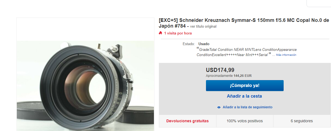This screenshot has width=331, height=131.
Task: Click the opening quotation mark of the condition note
Action: (198, 49)
